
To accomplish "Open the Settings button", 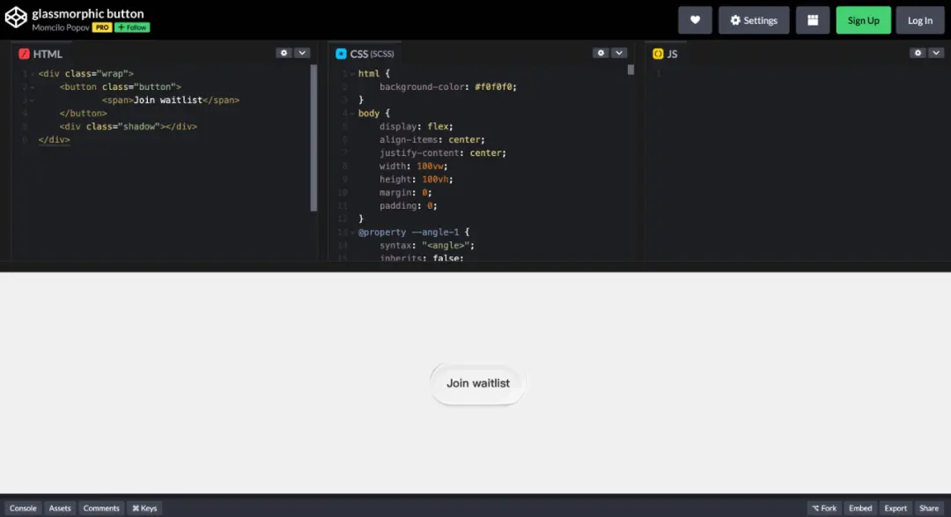I will pyautogui.click(x=754, y=20).
